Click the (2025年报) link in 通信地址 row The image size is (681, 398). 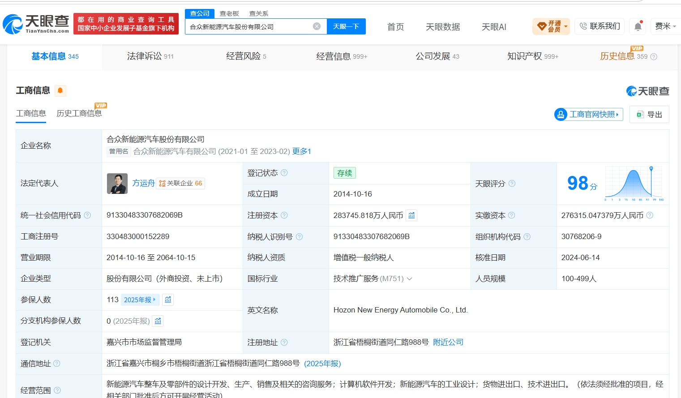pos(322,364)
